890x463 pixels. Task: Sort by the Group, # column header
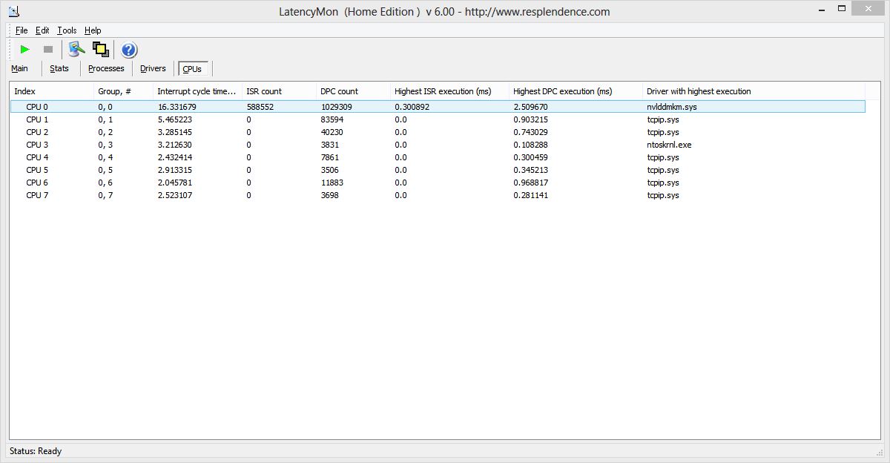coord(124,91)
